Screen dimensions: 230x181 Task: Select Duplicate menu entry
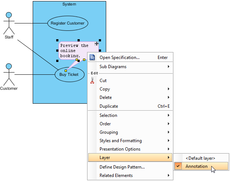coord(130,106)
